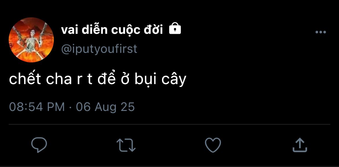Click the word đời beside the padlock

[x=153, y=29]
